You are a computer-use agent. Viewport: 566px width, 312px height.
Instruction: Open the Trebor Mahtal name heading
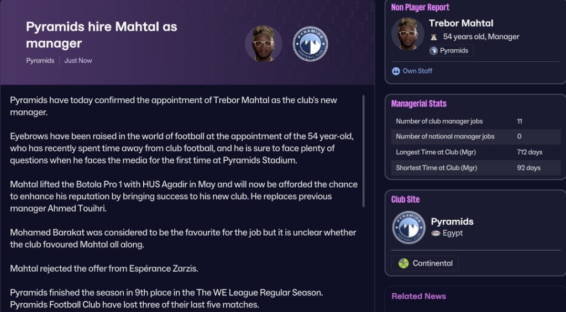pyautogui.click(x=461, y=23)
